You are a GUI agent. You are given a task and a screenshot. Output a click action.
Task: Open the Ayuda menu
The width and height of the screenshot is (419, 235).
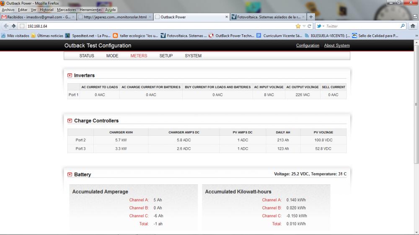[110, 10]
